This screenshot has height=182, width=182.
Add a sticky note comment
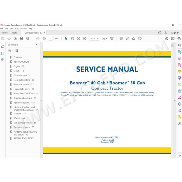(x=121, y=38)
